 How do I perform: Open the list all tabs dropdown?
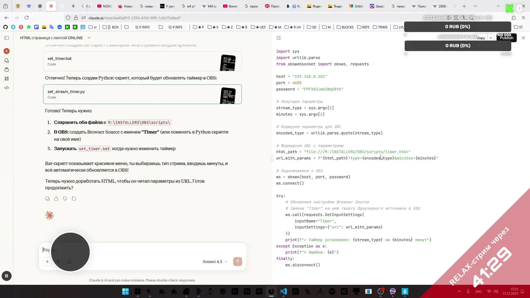coord(475,6)
